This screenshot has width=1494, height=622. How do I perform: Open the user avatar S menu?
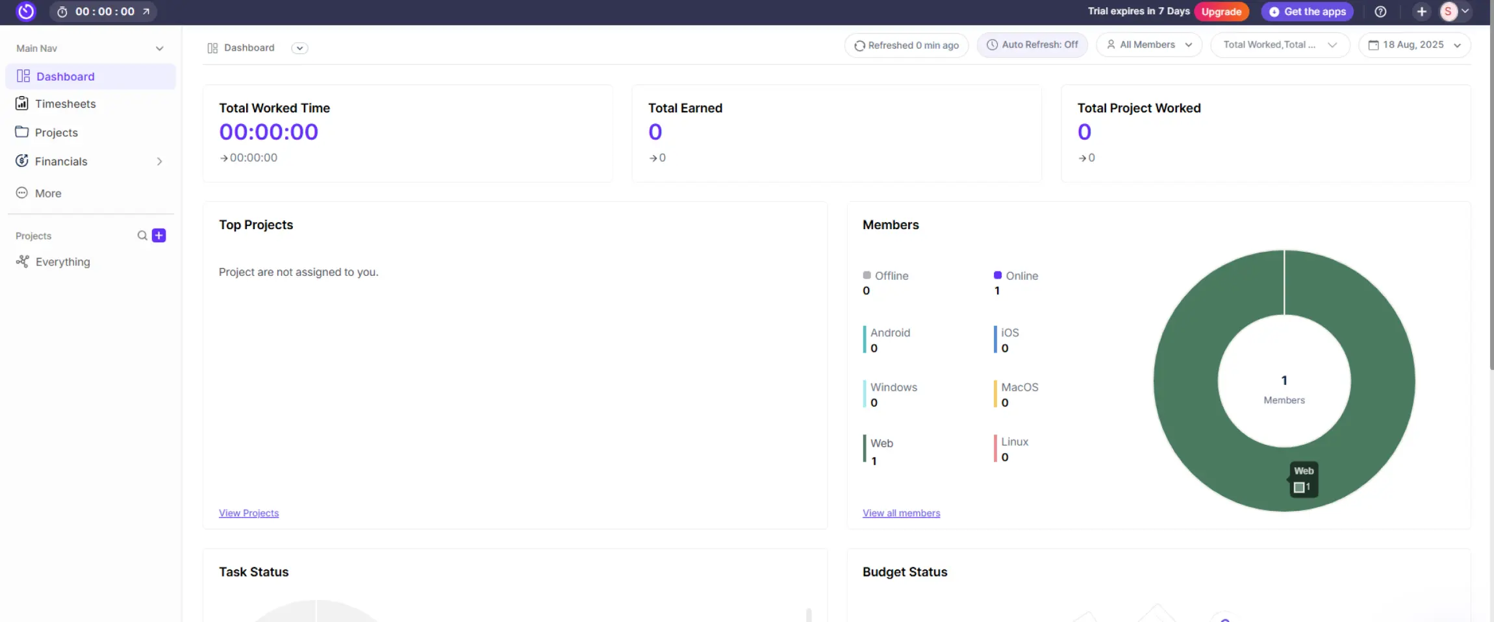click(x=1448, y=12)
